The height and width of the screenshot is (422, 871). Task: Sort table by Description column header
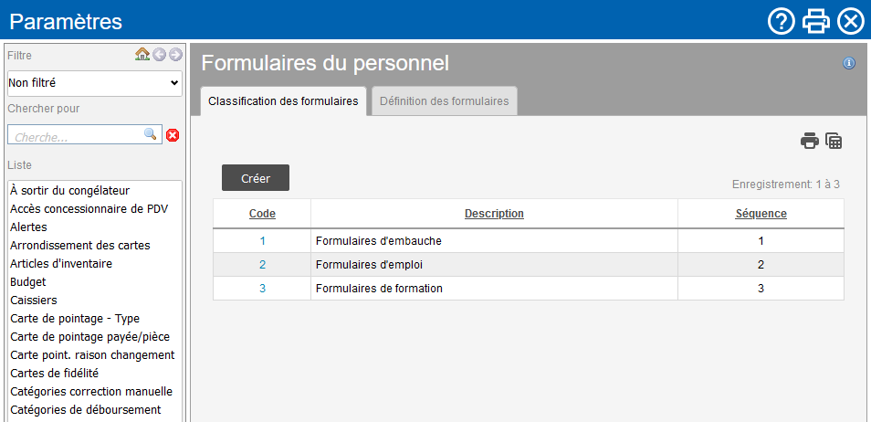[494, 214]
